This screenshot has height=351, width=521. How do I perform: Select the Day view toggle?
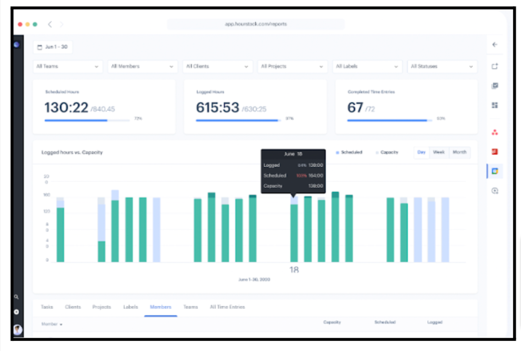point(421,152)
